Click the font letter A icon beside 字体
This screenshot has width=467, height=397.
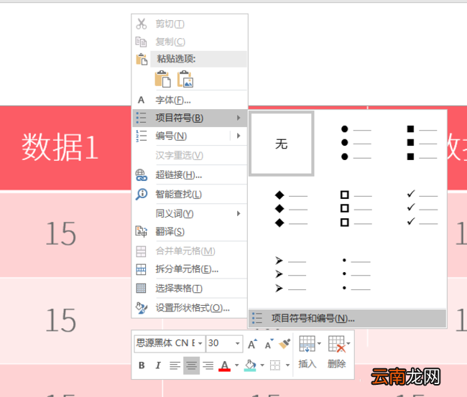coord(141,100)
